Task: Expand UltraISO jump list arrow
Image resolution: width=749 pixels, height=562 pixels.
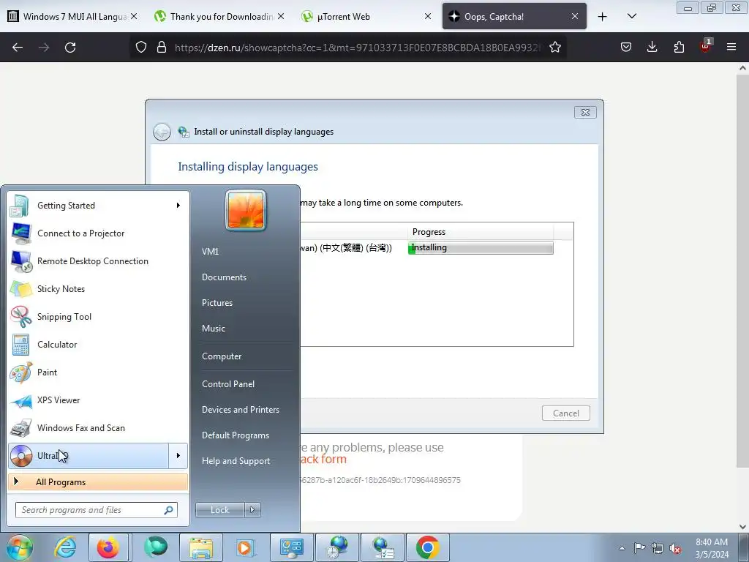Action: coord(178,455)
